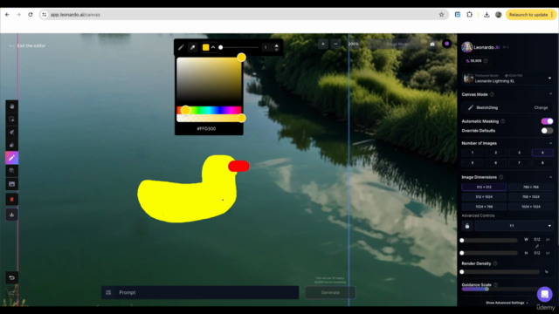This screenshot has height=314, width=559.
Task: Click Exit the editor
Action: 27,45
